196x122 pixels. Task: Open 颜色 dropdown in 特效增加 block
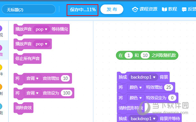click(x=136, y=87)
